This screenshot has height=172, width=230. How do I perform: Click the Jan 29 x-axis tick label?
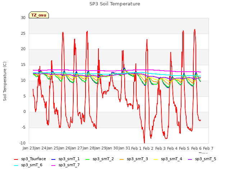click(100, 148)
